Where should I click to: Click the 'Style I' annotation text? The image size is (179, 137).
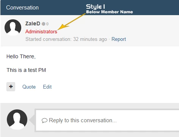point(96,7)
